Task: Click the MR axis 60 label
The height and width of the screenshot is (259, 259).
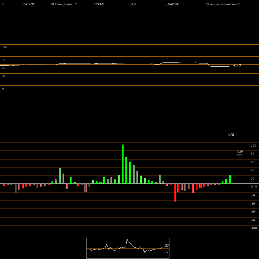Action: coord(252,162)
